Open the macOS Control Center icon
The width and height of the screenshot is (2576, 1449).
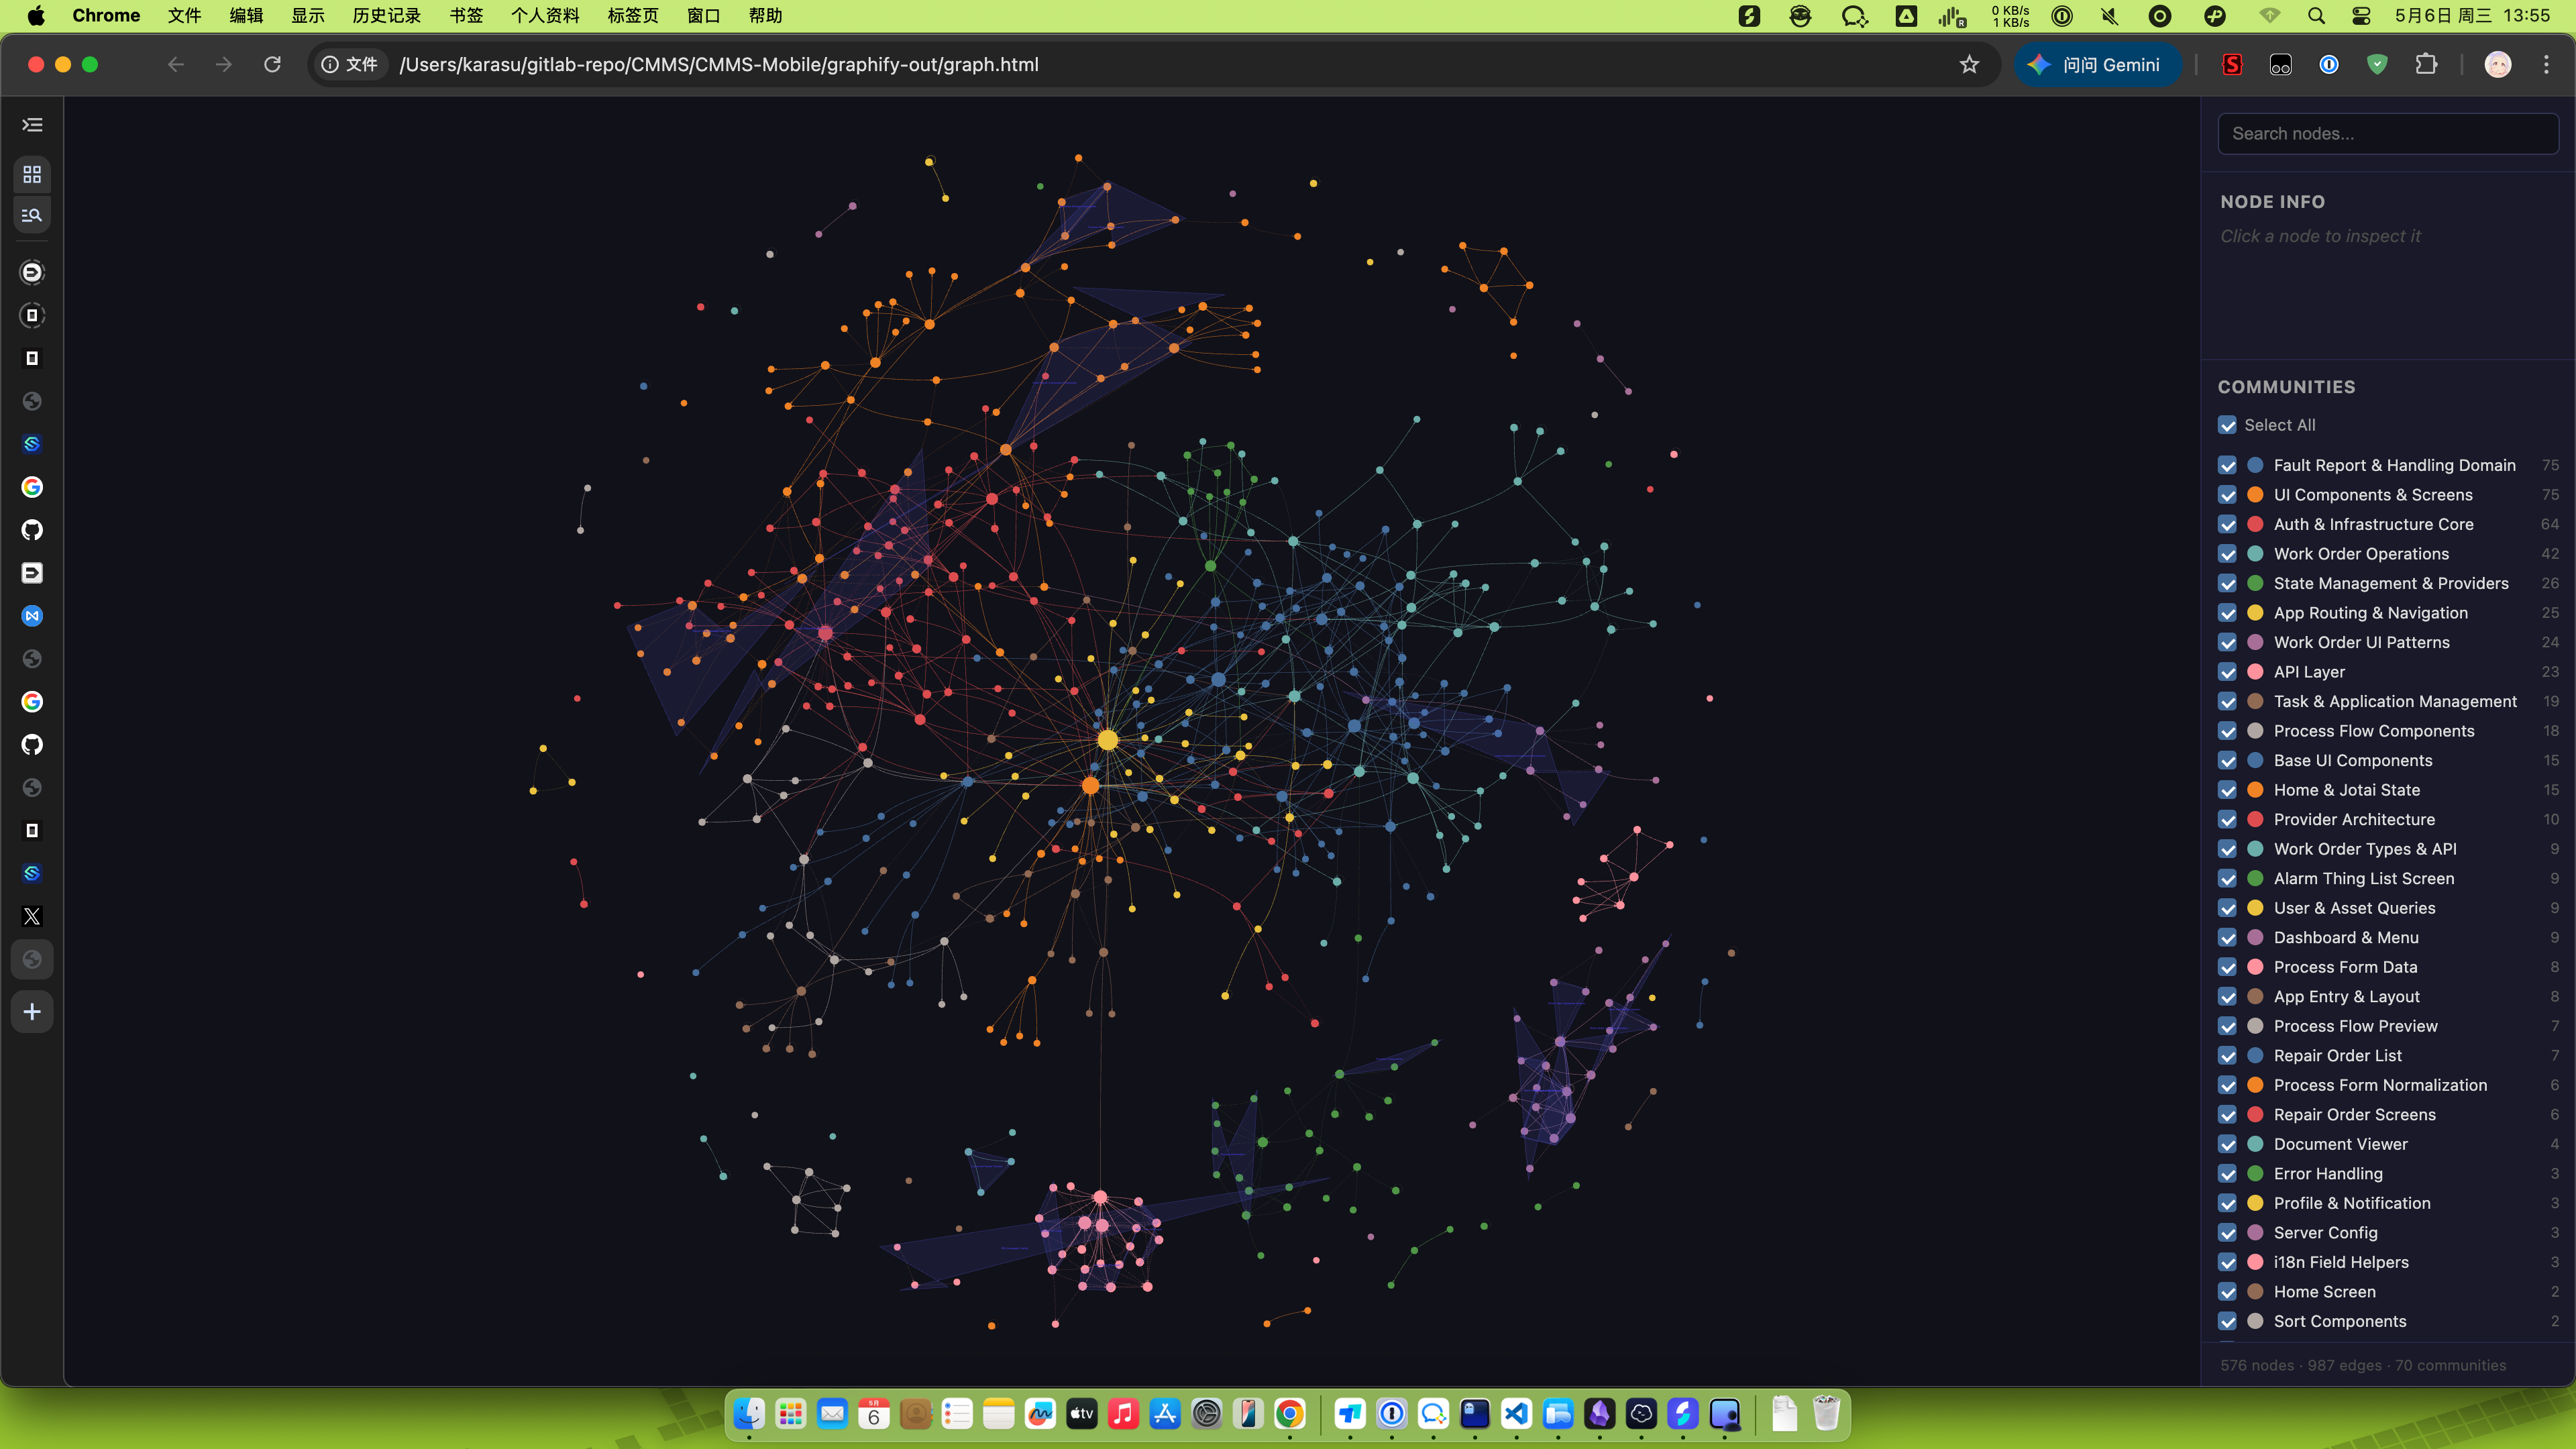tap(2361, 16)
